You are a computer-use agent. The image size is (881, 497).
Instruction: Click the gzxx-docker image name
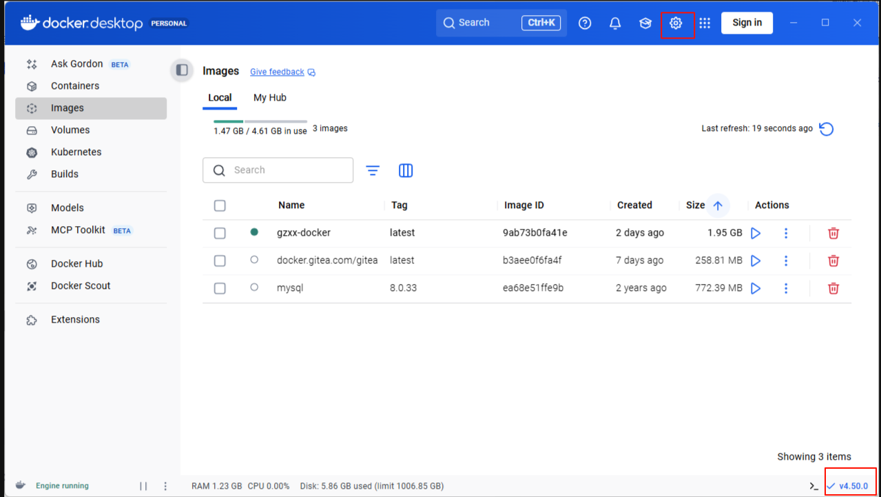[x=304, y=233]
